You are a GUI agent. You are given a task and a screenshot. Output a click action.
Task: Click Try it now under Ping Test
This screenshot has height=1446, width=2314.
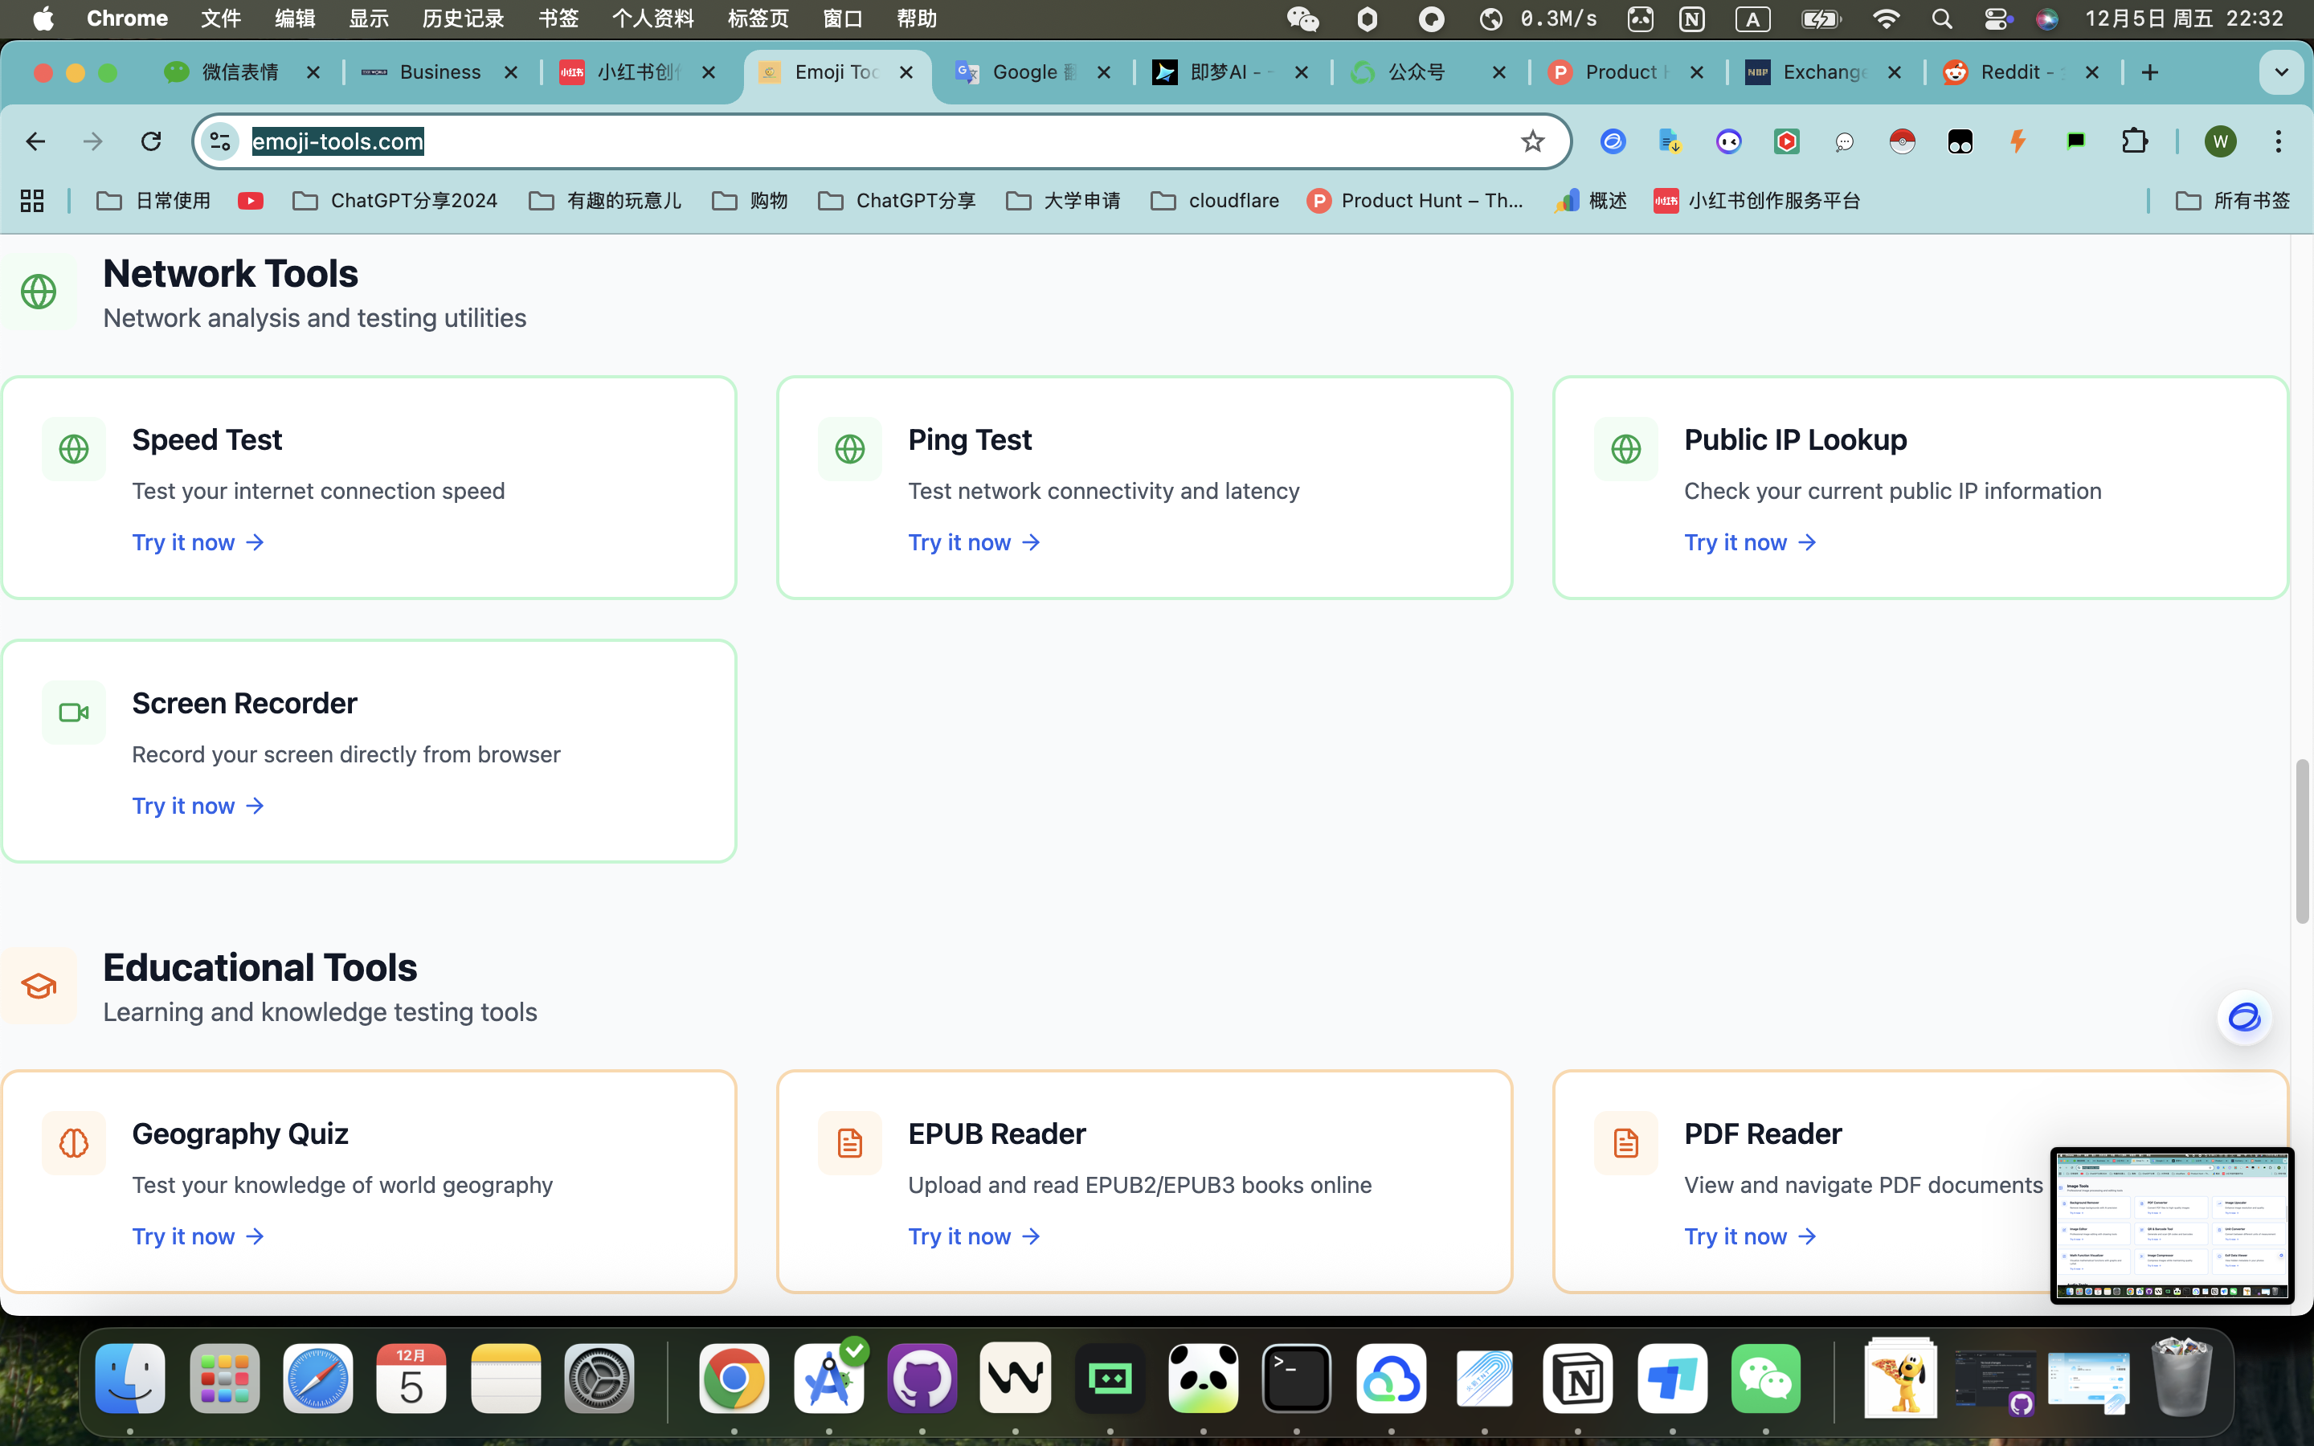972,542
